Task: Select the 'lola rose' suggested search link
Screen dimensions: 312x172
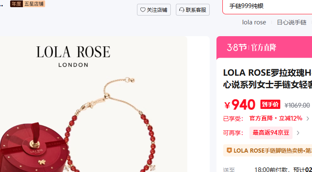Action: point(254,22)
